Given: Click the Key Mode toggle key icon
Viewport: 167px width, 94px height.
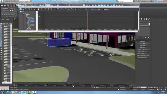Looking at the screenshot, I should click(149, 89).
